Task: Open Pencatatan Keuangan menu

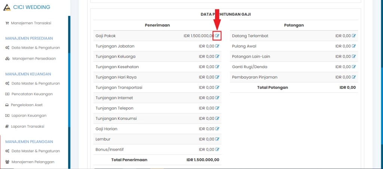Action: (x=29, y=94)
